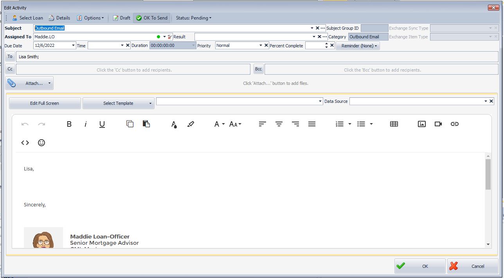Open the Options menu
The height and width of the screenshot is (278, 504).
(90, 18)
